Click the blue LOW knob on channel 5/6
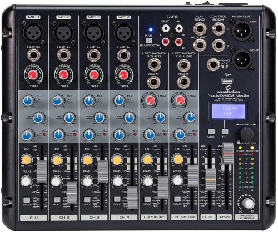The height and width of the screenshot is (232, 278). point(150,134)
